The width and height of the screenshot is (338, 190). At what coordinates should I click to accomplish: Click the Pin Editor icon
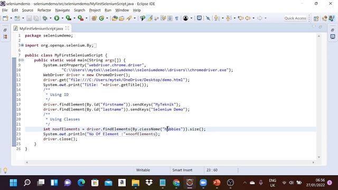208,18
